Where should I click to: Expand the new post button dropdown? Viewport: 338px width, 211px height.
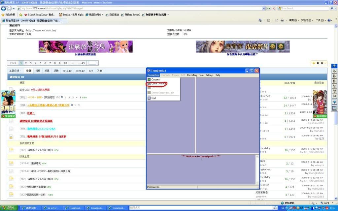point(325,63)
